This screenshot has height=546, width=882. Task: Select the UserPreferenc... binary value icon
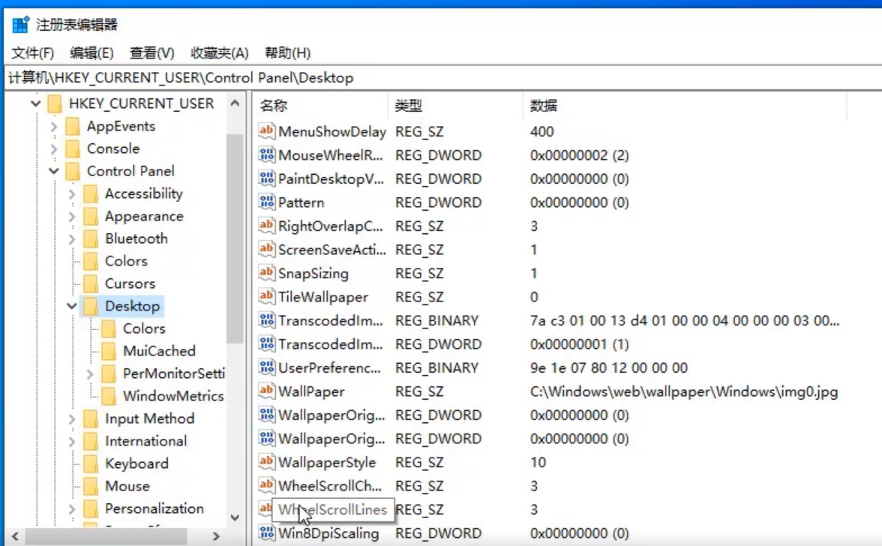(x=267, y=367)
